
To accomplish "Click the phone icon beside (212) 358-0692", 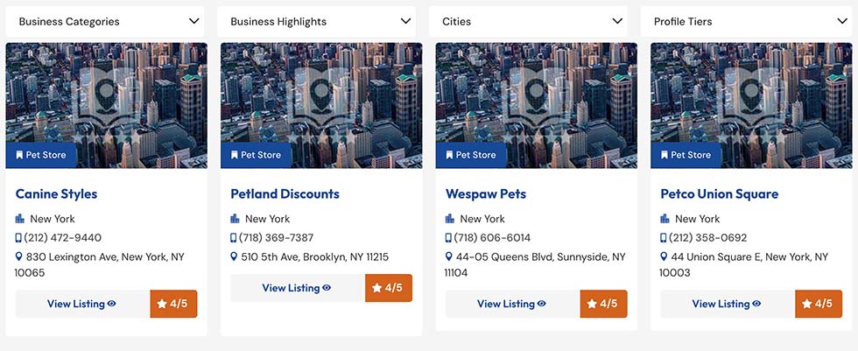I will coord(664,238).
